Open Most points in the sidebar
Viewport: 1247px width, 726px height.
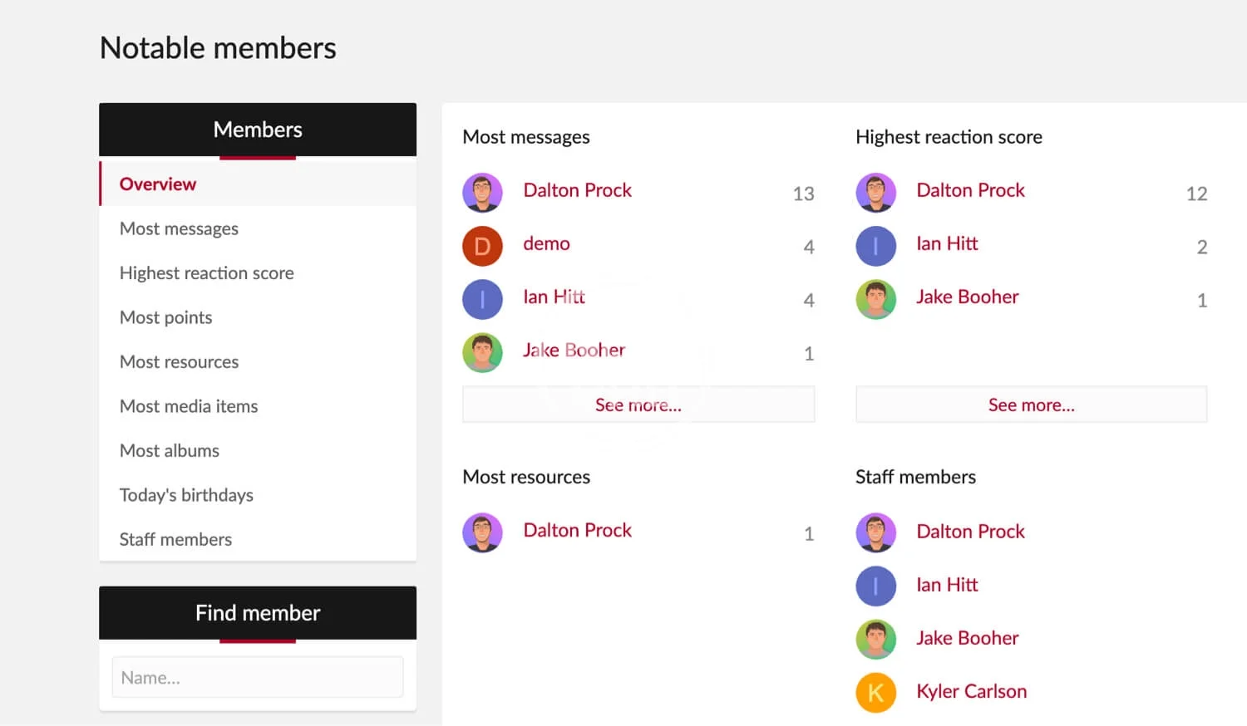click(166, 317)
